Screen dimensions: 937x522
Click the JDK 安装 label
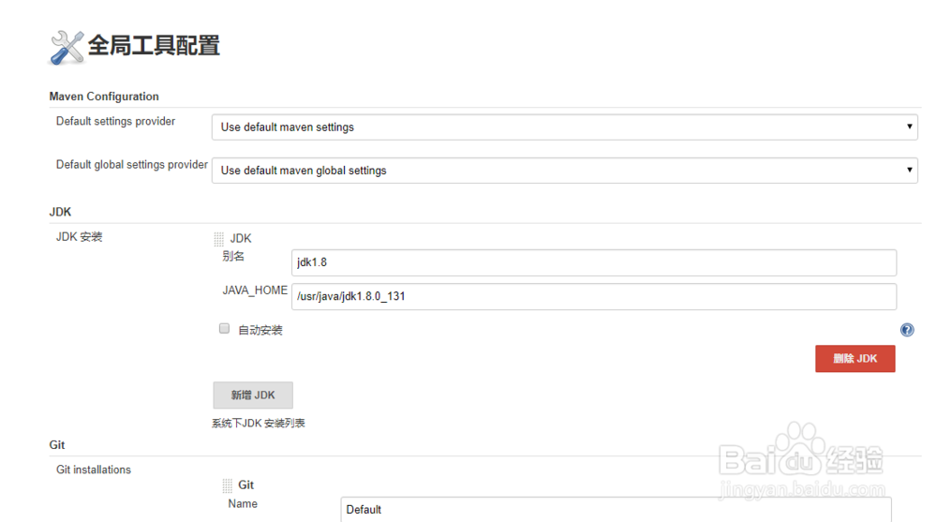coord(79,237)
